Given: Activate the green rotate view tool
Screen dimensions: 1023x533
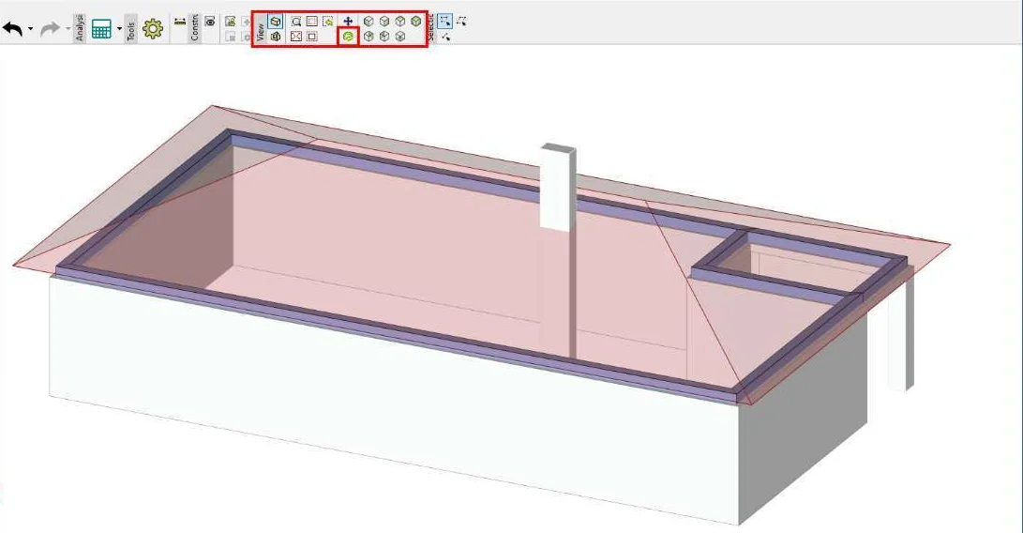Looking at the screenshot, I should (x=349, y=37).
